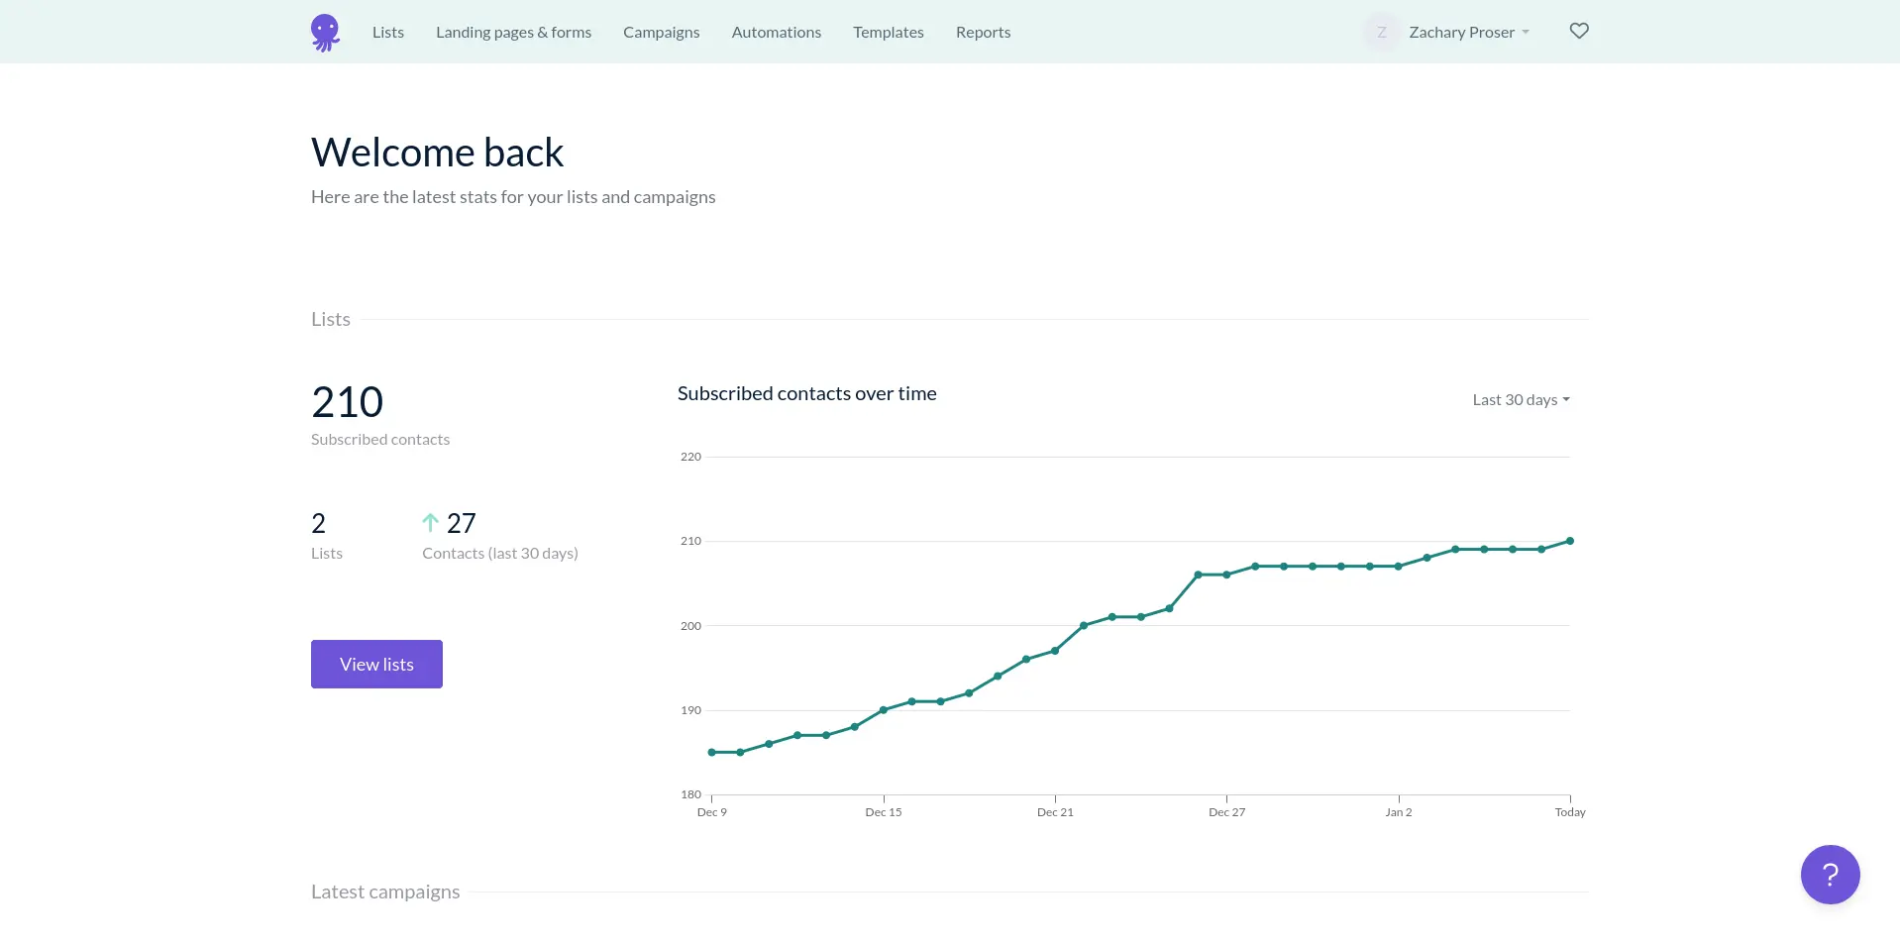Open the Automations page

776,32
